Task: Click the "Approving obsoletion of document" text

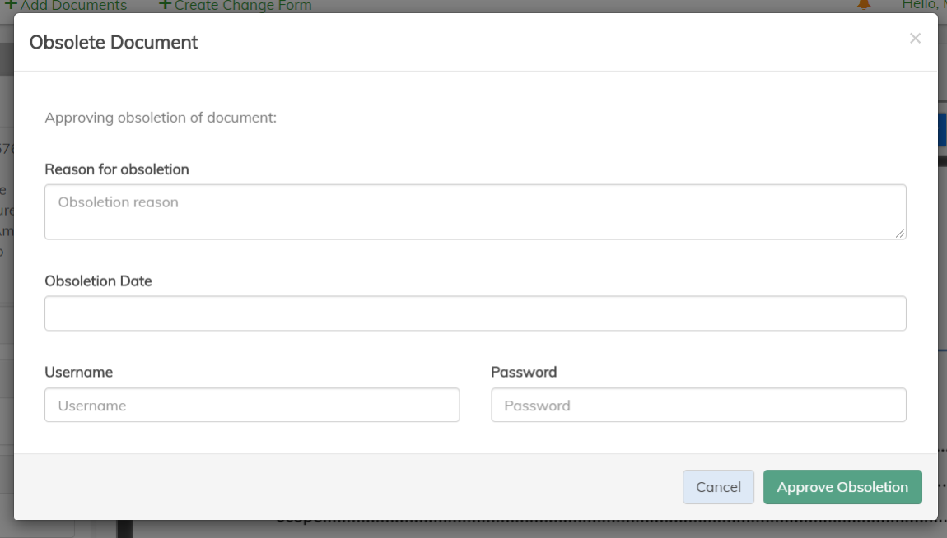Action: pos(161,118)
